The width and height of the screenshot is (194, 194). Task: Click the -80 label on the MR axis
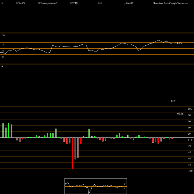[x=189, y=165]
